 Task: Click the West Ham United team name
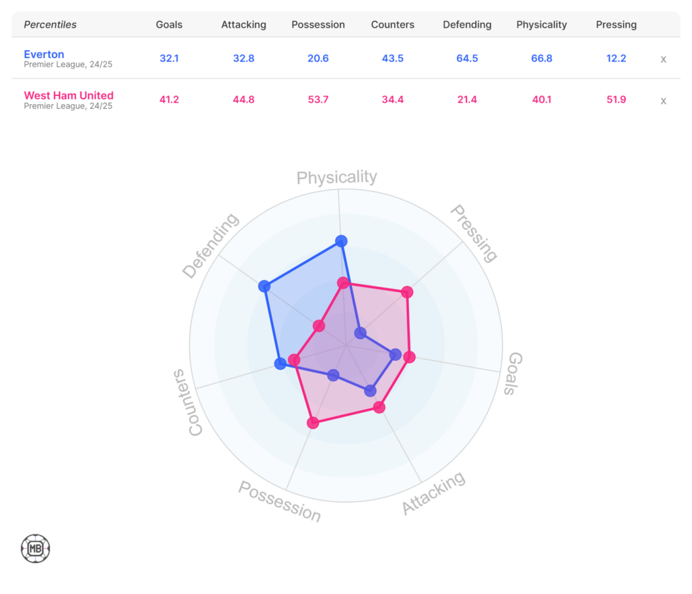68,95
